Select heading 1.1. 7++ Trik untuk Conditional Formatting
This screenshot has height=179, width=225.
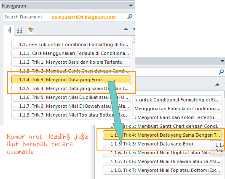[x=71, y=44]
